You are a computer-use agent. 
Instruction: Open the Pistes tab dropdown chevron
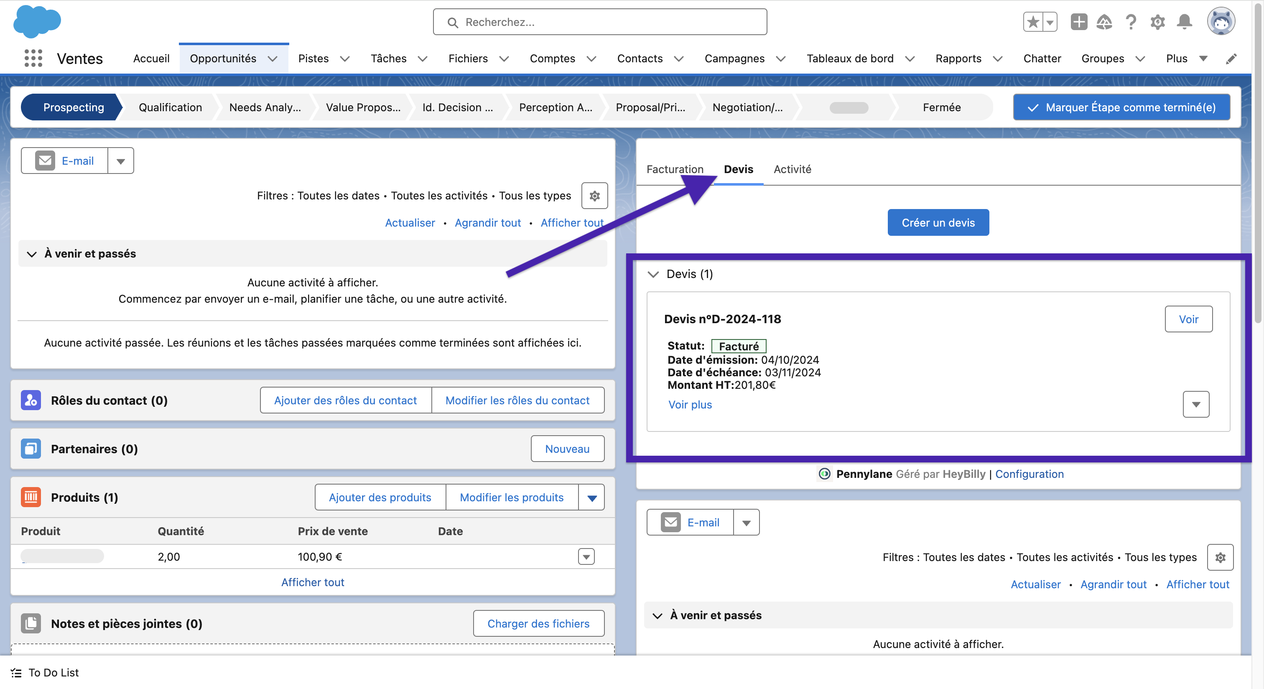point(345,59)
